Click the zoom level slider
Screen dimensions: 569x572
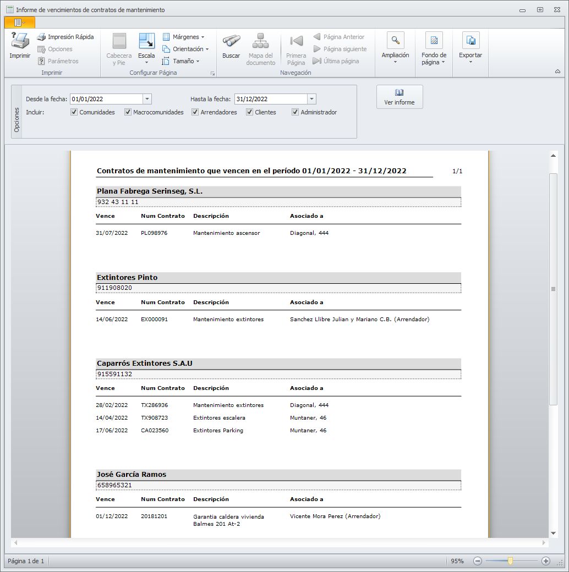click(x=511, y=561)
